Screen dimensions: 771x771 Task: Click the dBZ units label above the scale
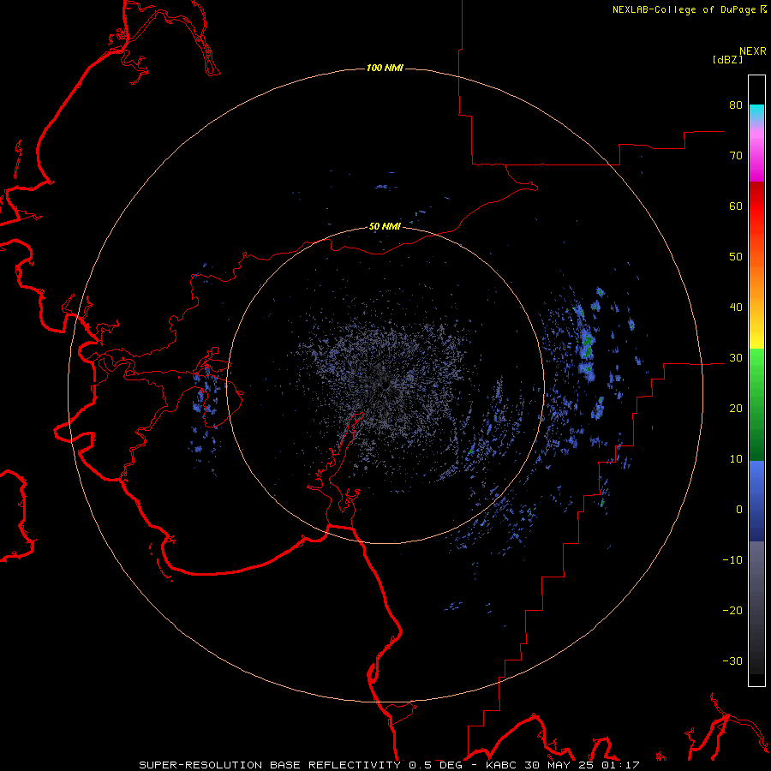[x=727, y=59]
